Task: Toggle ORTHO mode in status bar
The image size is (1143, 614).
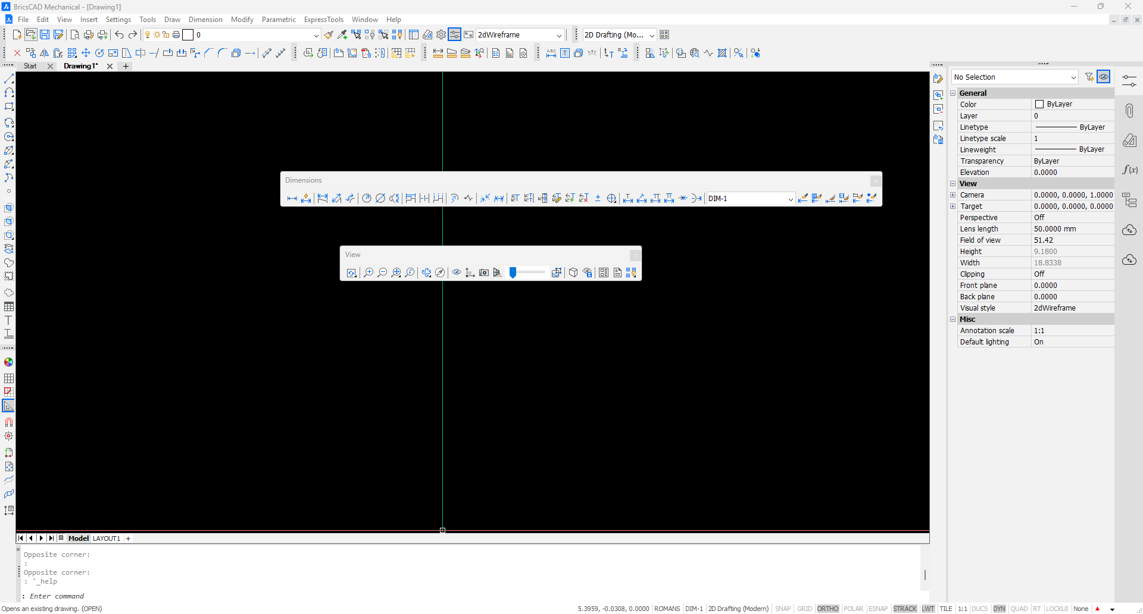Action: (827, 609)
